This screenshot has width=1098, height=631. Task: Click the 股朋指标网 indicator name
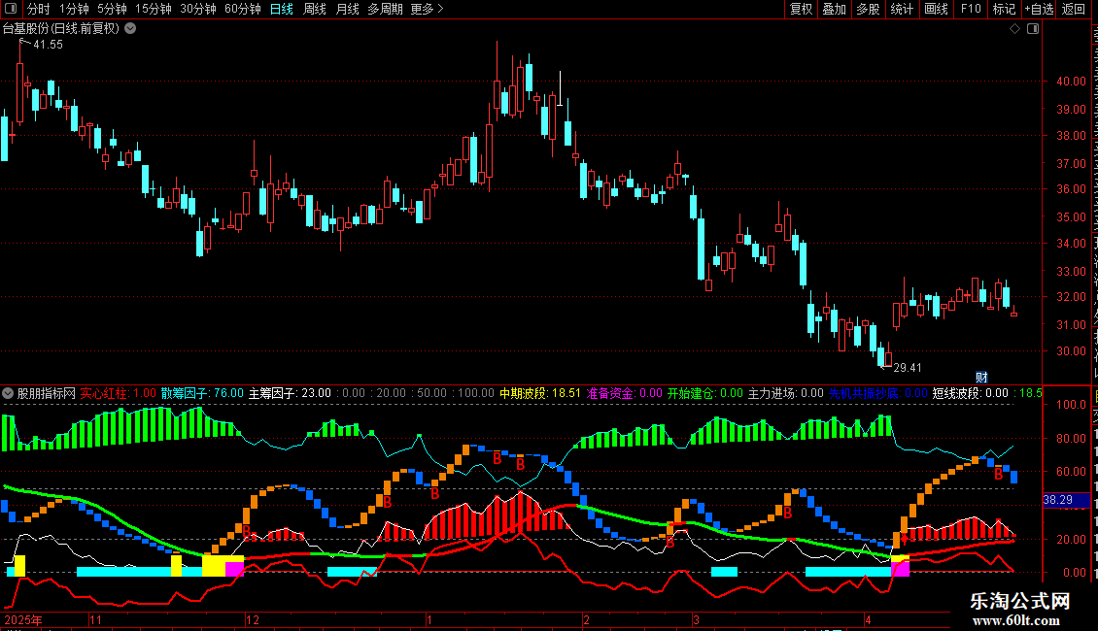[x=47, y=393]
